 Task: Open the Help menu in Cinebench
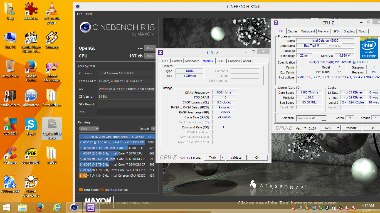[x=89, y=14]
